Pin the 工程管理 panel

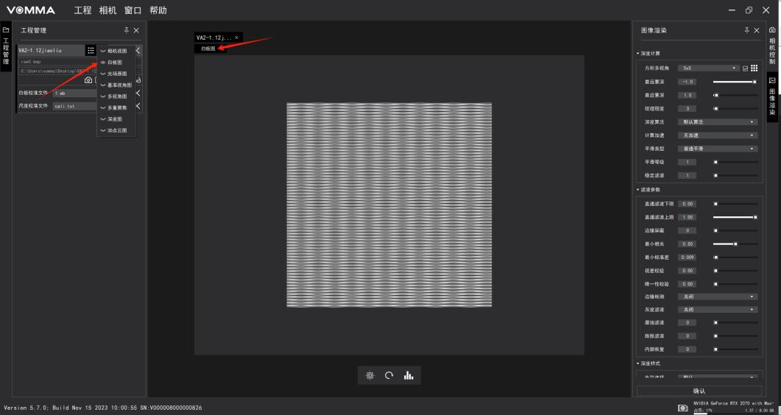[127, 30]
